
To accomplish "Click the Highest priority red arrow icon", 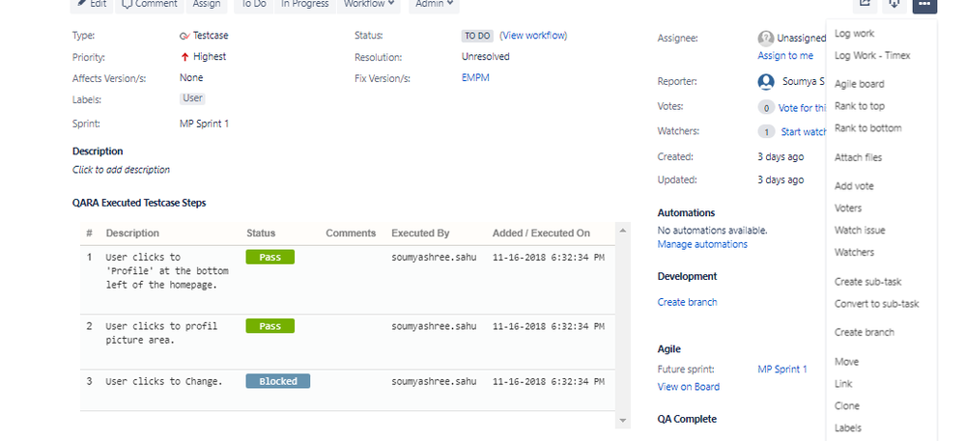I will pyautogui.click(x=184, y=57).
